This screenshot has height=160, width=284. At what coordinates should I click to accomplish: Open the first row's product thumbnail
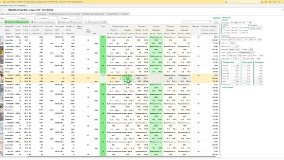point(2,40)
